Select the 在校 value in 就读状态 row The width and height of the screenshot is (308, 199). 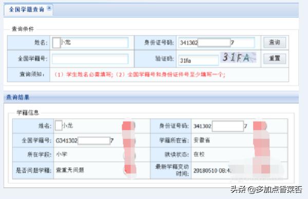pos(199,154)
